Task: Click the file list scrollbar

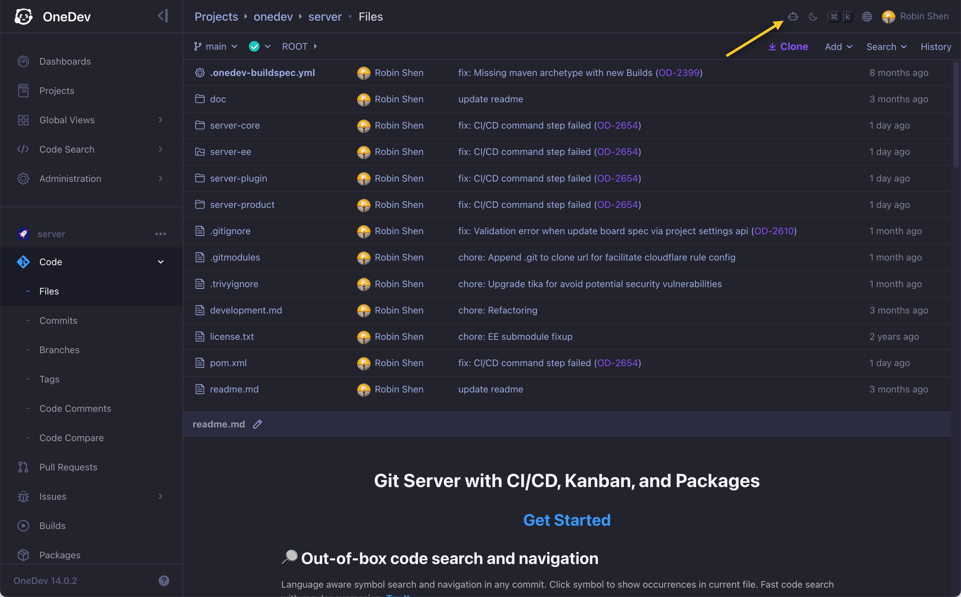Action: 956,115
